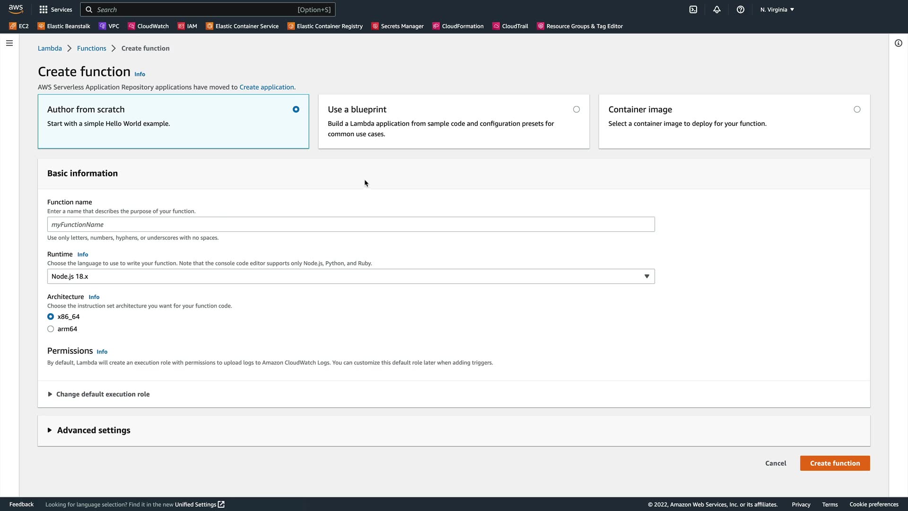The width and height of the screenshot is (908, 511).
Task: Click the AWS logo home icon
Action: 16,9
